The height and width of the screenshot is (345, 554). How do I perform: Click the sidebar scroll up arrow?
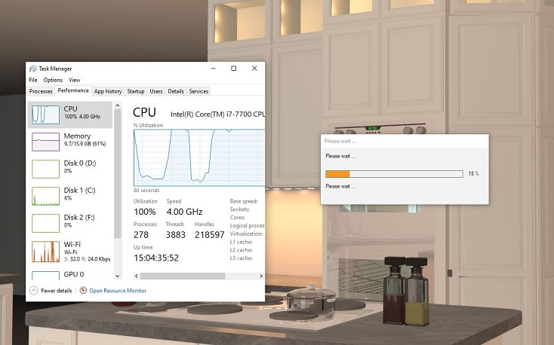(118, 105)
